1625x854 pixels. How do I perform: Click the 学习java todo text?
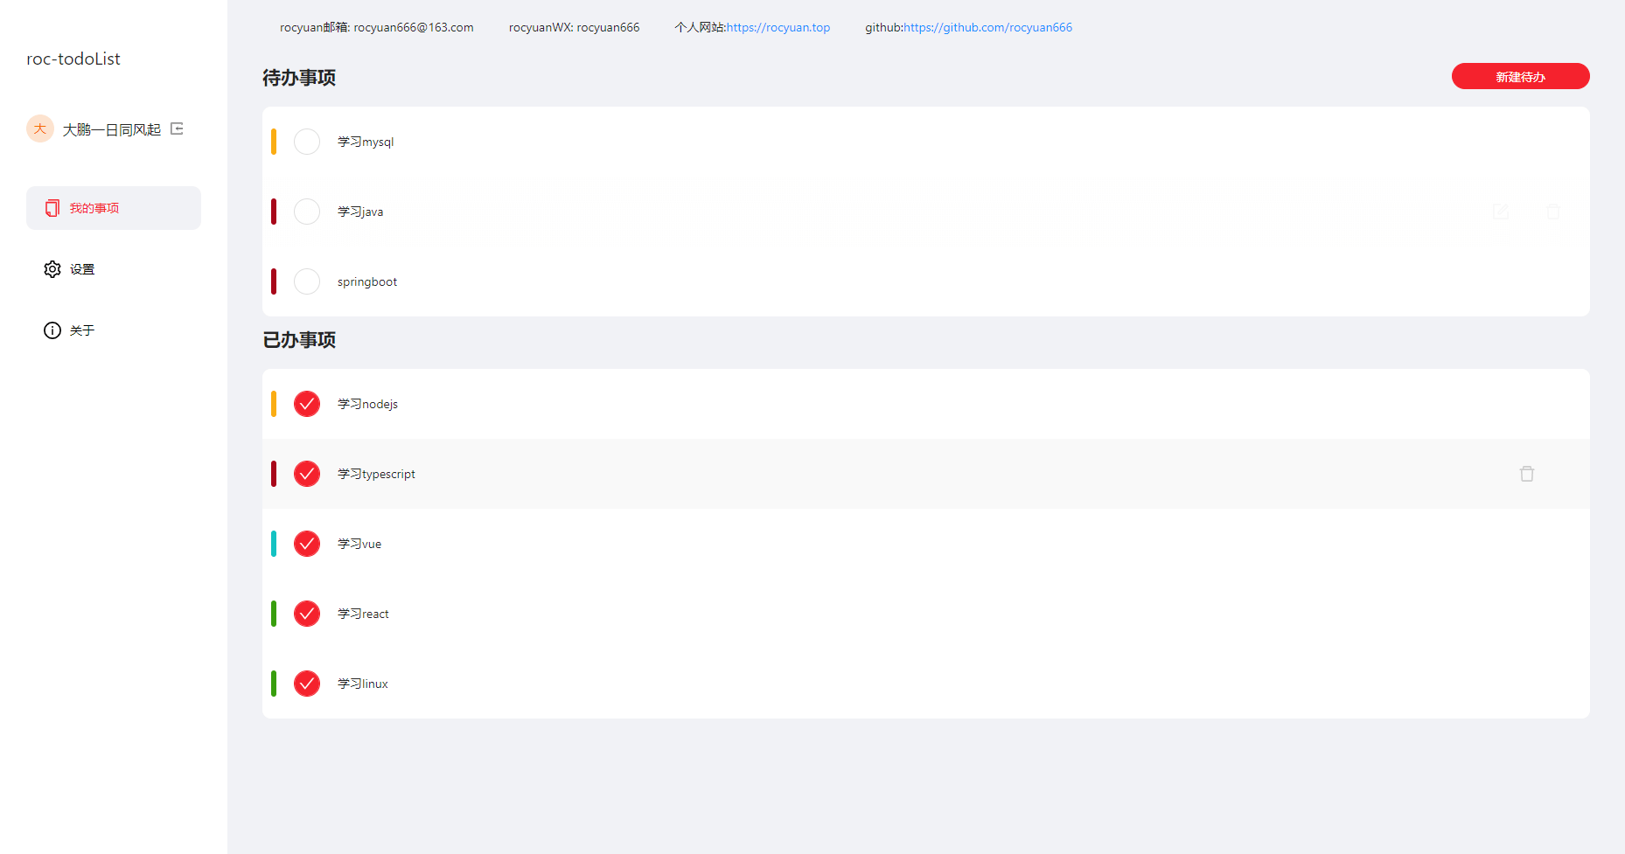pos(360,212)
